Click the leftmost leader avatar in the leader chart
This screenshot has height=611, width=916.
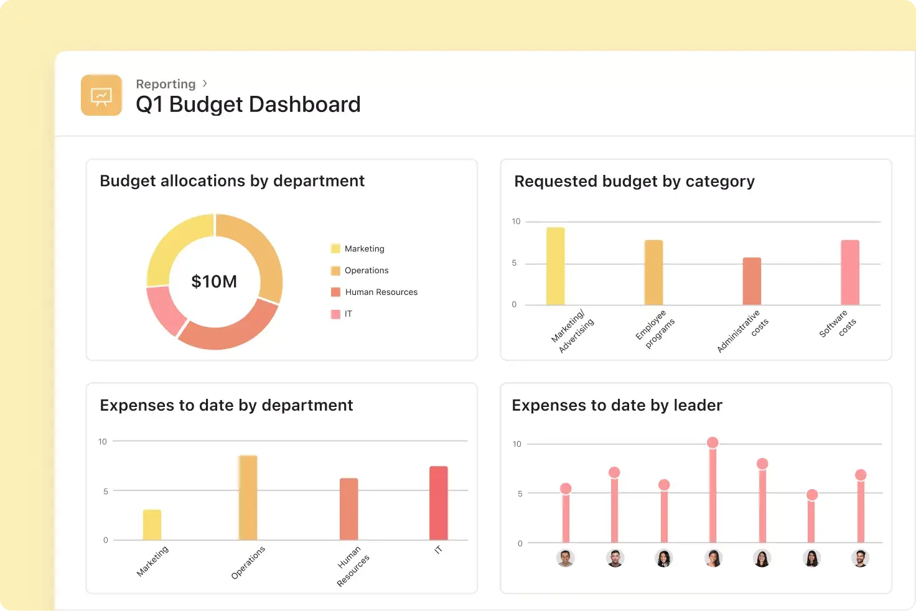tap(565, 558)
